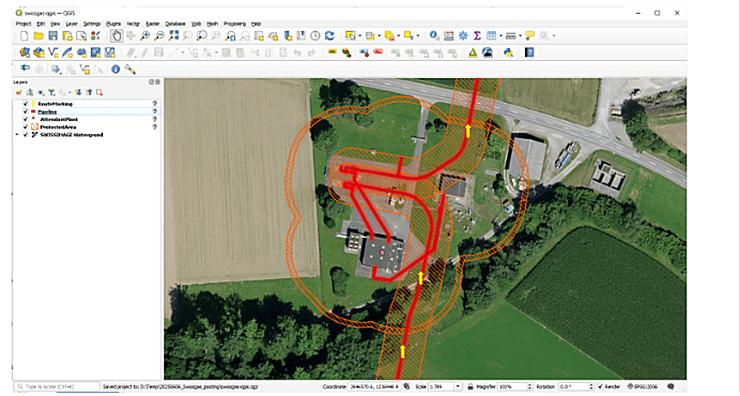The width and height of the screenshot is (740, 396).
Task: Click the Type to locate search field
Action: click(57, 387)
